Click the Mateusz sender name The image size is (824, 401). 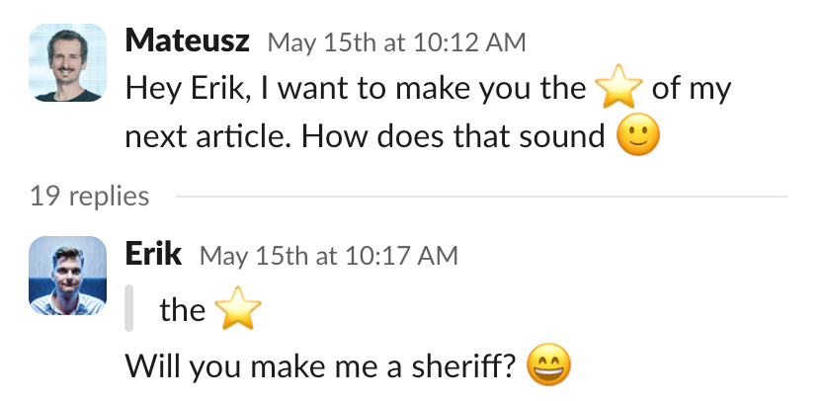click(x=190, y=41)
